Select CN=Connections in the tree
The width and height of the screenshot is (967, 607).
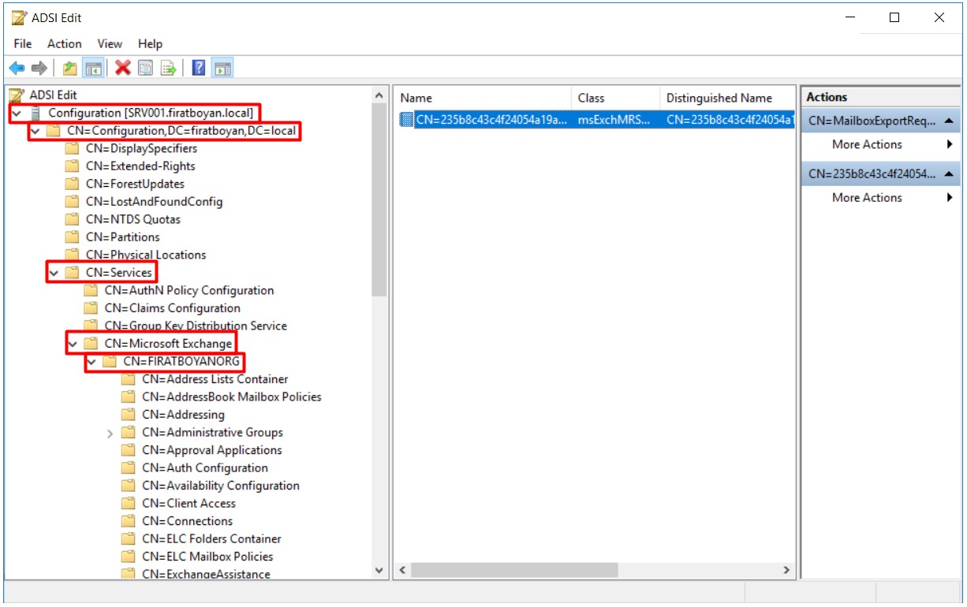tap(187, 521)
